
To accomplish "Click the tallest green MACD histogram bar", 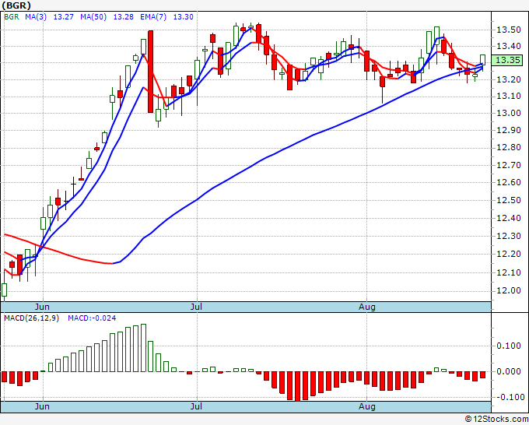I will coord(143,348).
